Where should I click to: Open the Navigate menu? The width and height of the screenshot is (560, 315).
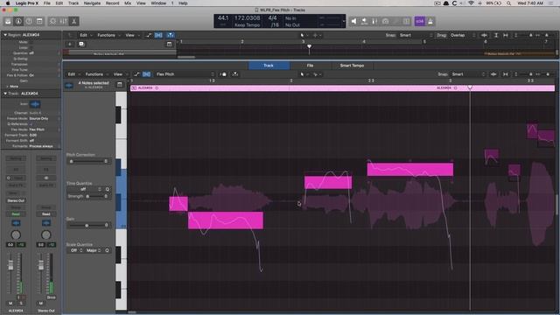[x=92, y=3]
